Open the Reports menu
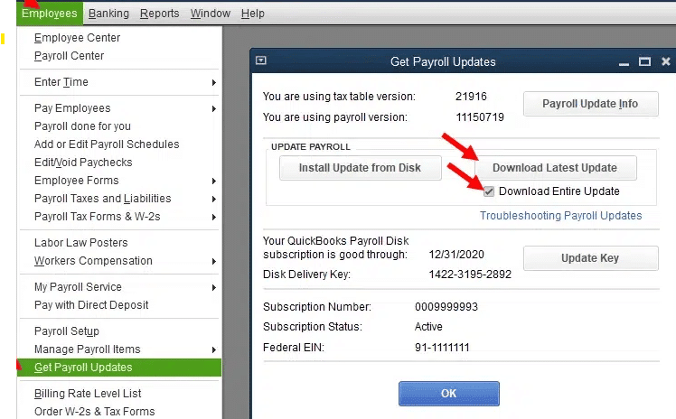The image size is (676, 419). pyautogui.click(x=160, y=14)
